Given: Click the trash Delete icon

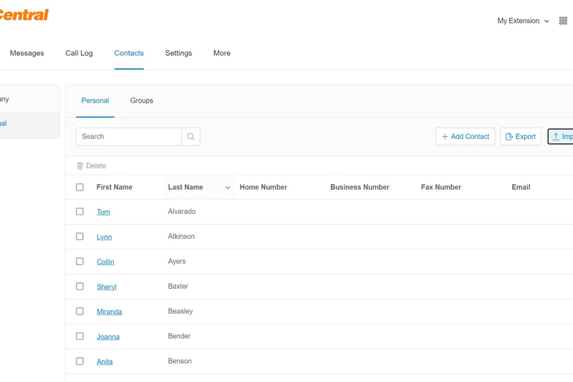Looking at the screenshot, I should [80, 166].
